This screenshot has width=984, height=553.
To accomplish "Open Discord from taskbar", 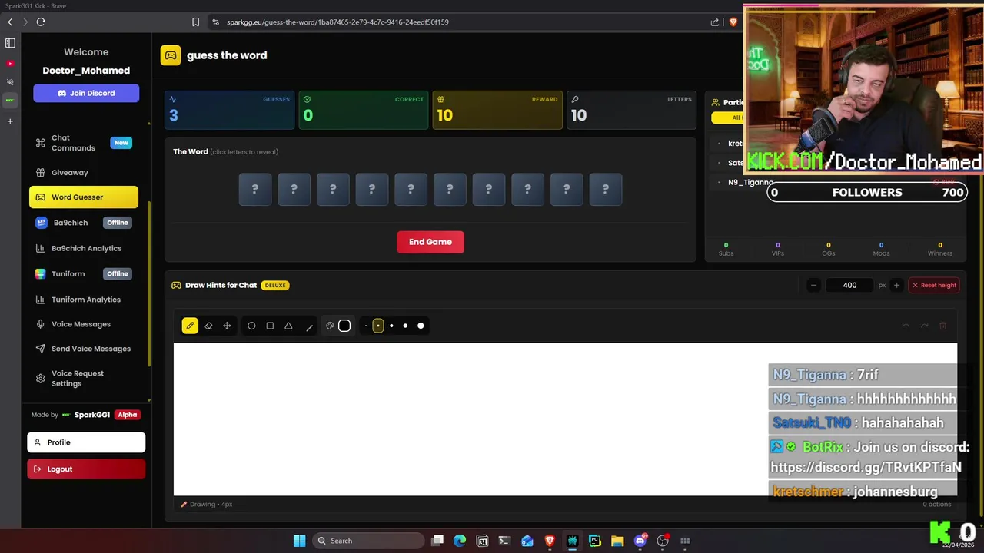I will coord(640,541).
